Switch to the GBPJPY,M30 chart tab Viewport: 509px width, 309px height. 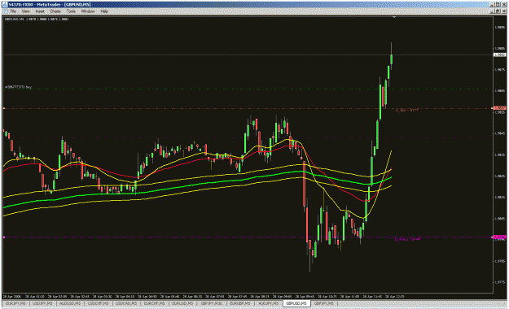[211, 303]
